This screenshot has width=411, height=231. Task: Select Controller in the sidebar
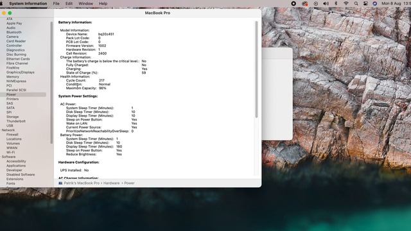point(14,46)
